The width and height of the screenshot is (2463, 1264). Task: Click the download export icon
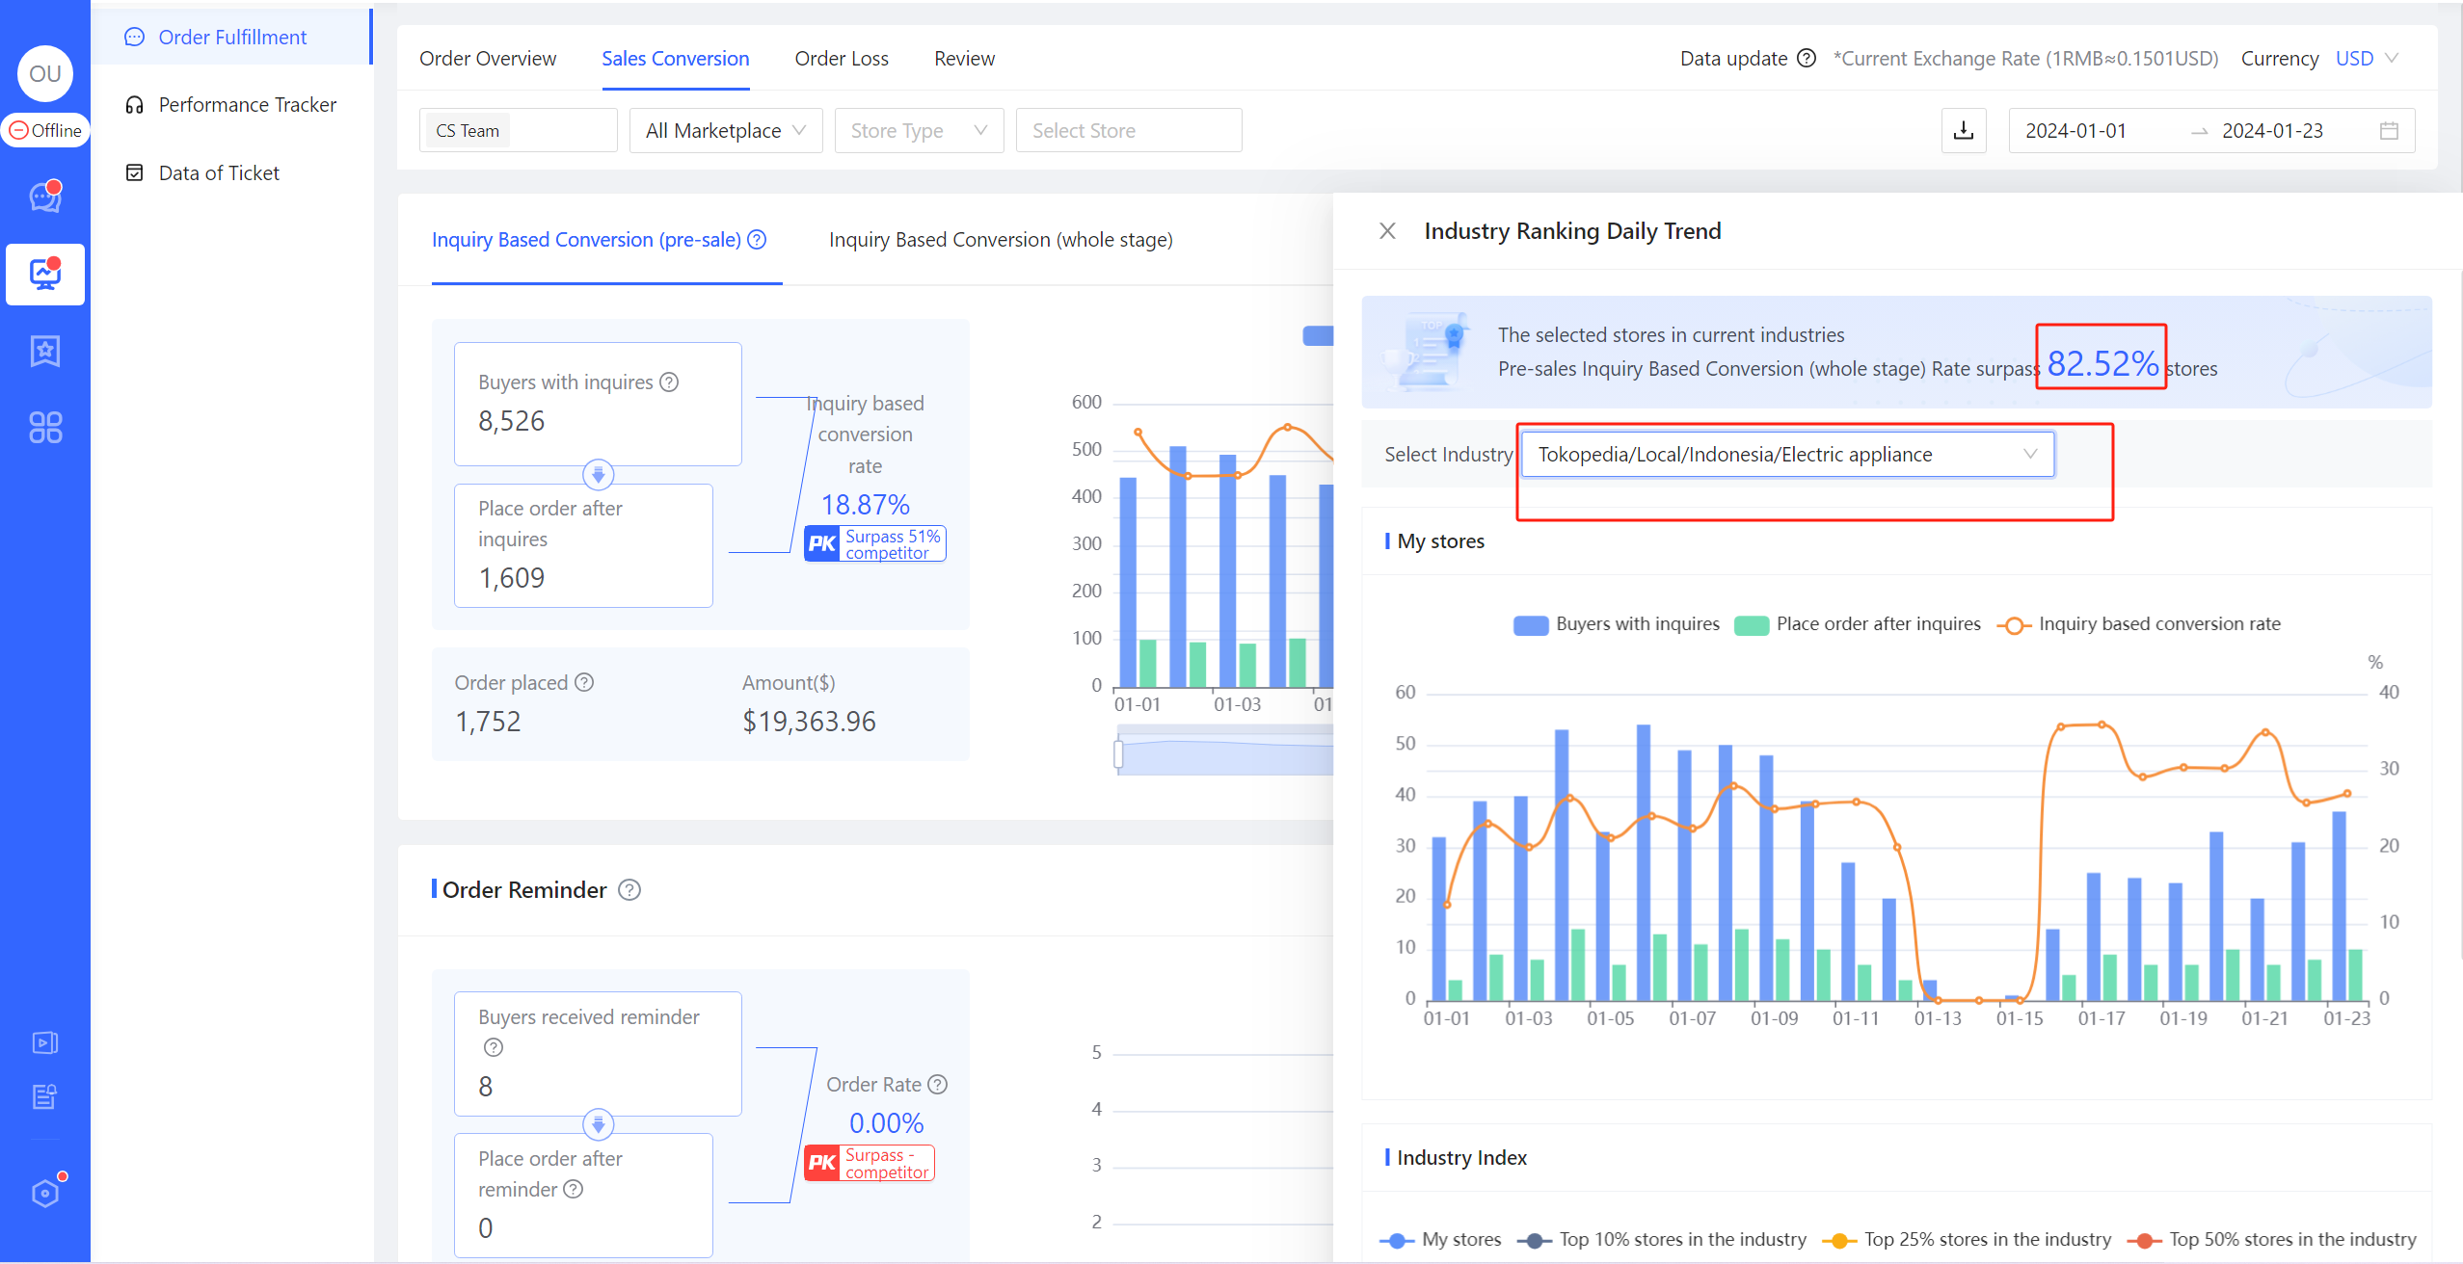1964,130
